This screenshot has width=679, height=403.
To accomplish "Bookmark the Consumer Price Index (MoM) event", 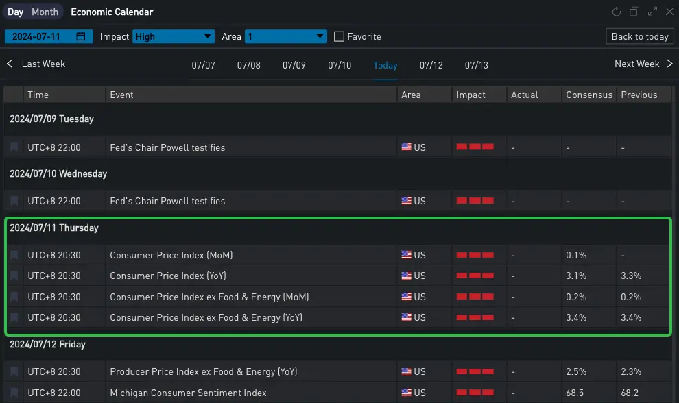I will (14, 255).
